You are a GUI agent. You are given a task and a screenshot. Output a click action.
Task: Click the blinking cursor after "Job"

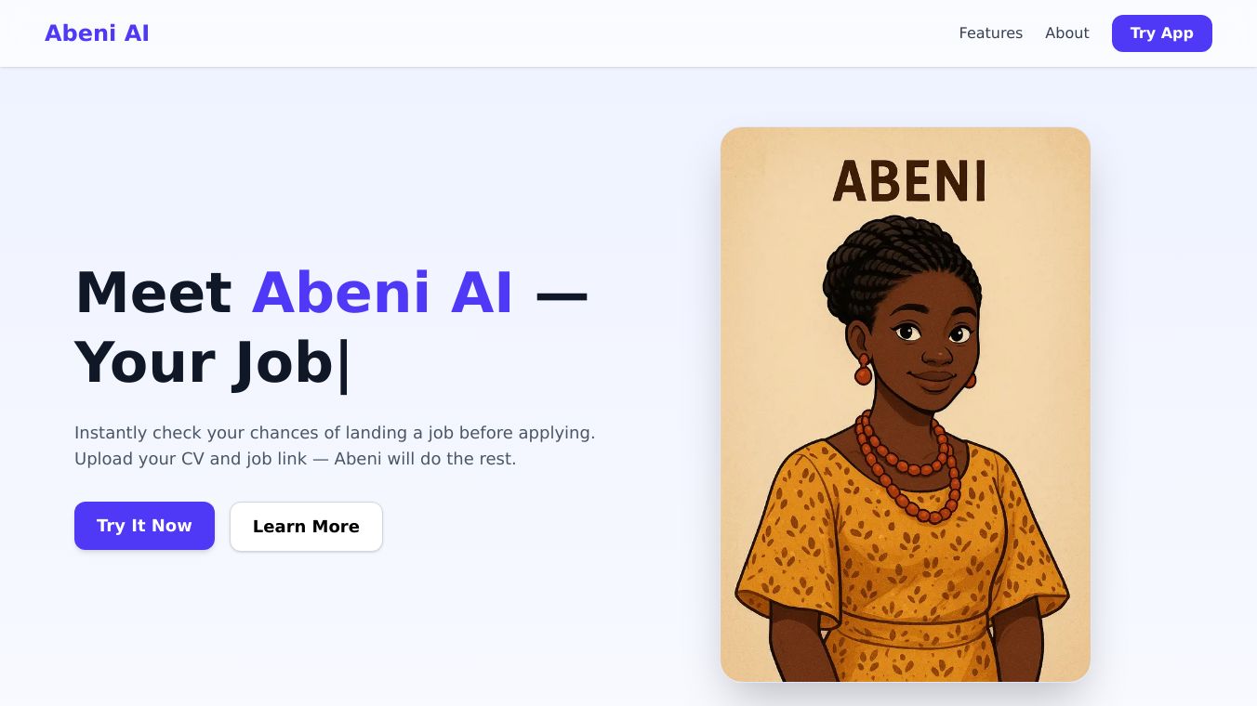point(343,364)
